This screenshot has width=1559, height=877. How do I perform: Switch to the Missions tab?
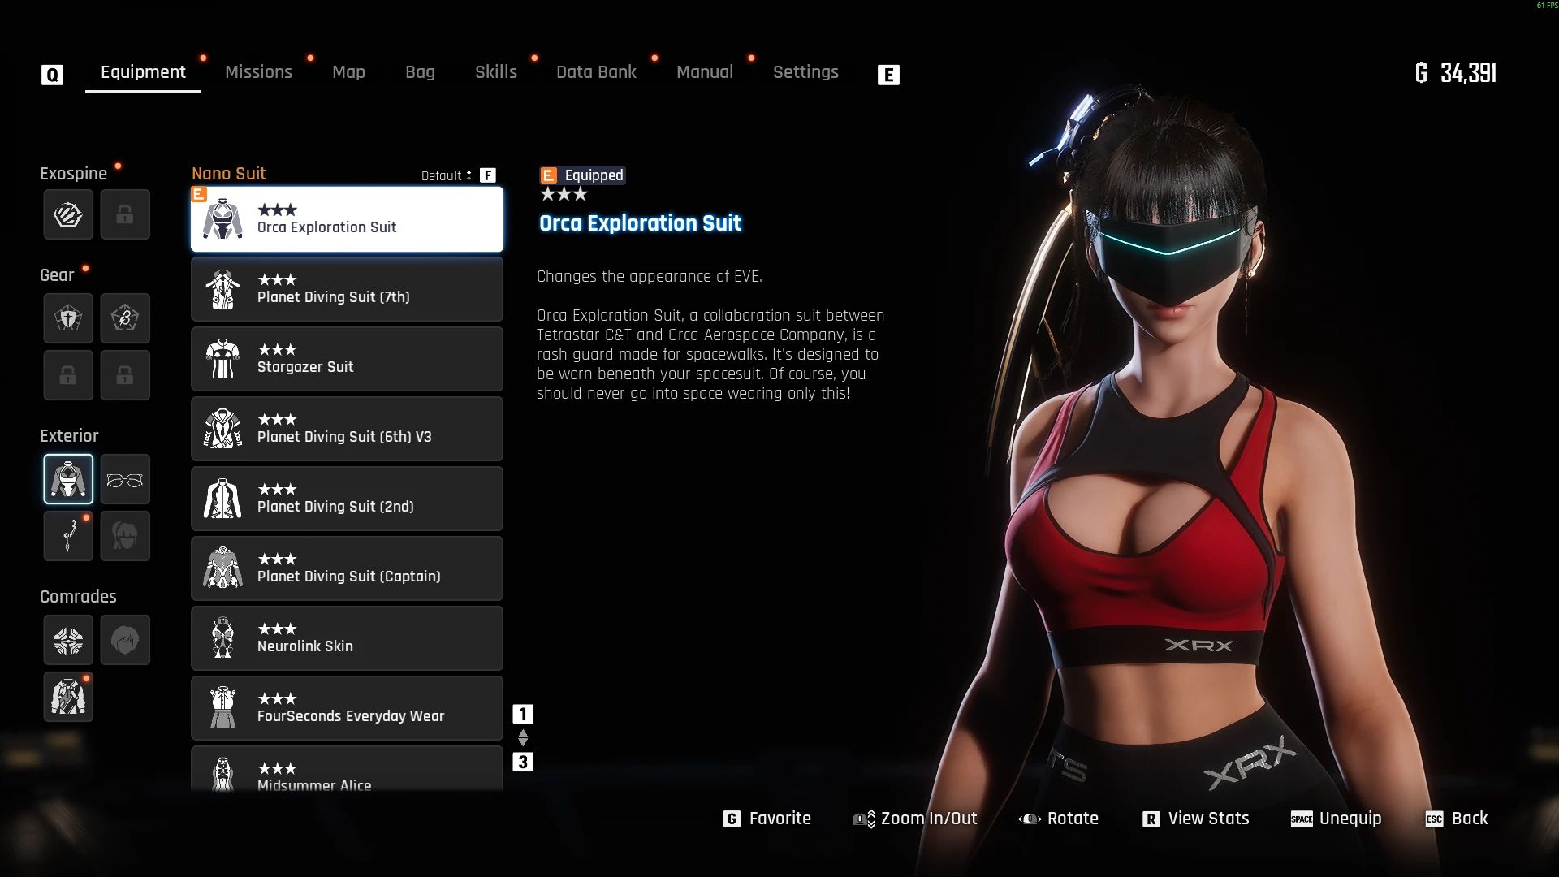(258, 72)
